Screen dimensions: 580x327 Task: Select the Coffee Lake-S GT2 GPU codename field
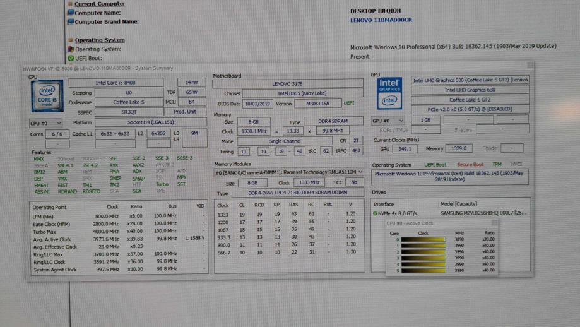coord(470,100)
